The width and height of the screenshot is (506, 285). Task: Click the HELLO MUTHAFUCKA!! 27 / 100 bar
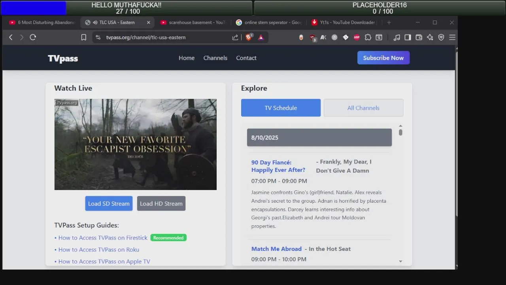[126, 8]
